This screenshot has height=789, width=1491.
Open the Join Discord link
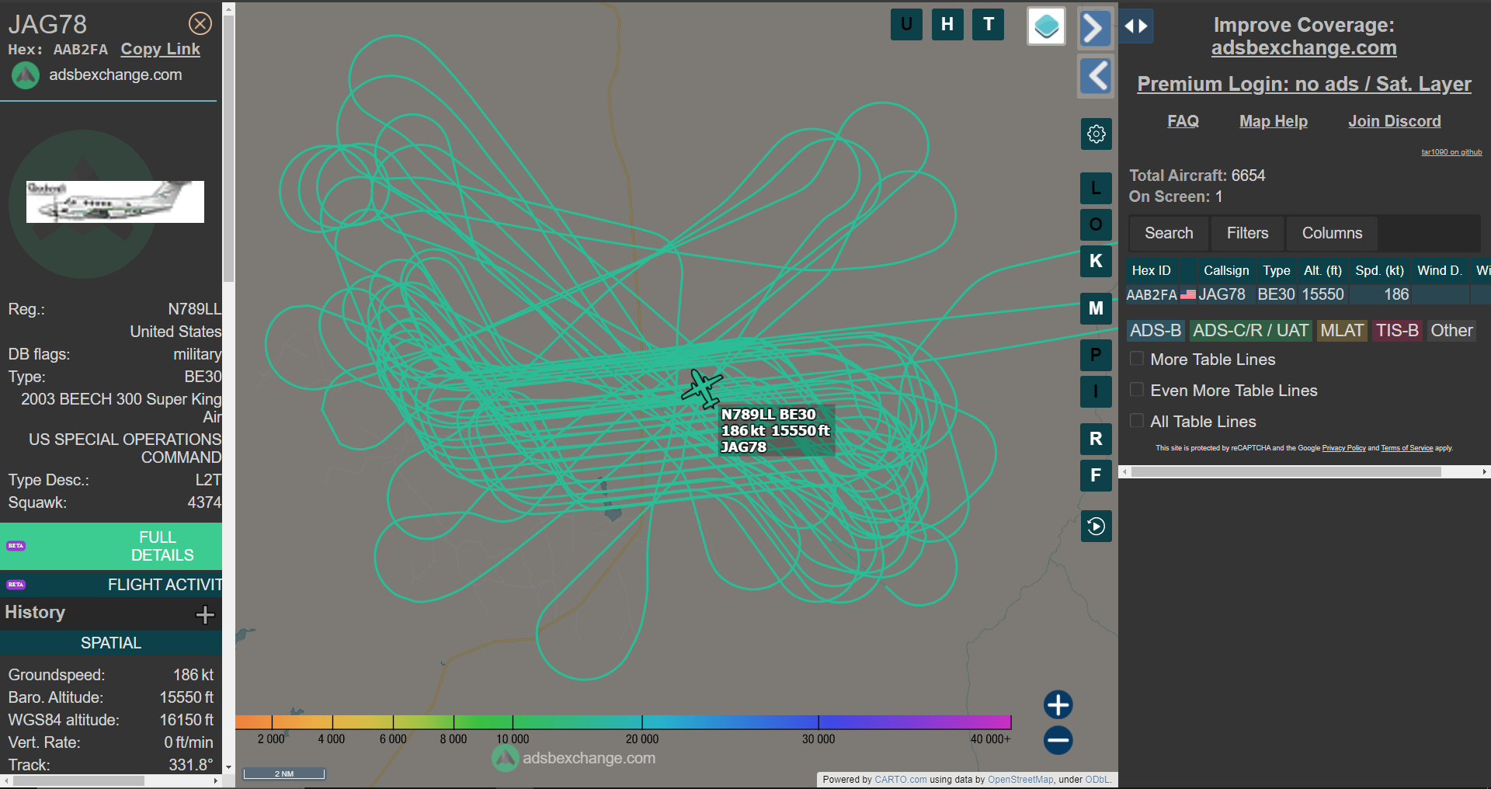(x=1395, y=121)
